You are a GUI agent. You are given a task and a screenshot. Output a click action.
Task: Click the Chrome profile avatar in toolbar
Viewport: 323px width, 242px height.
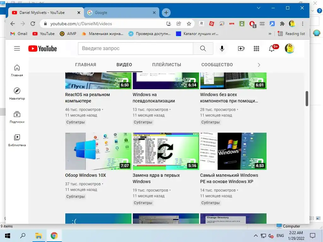pyautogui.click(x=292, y=24)
